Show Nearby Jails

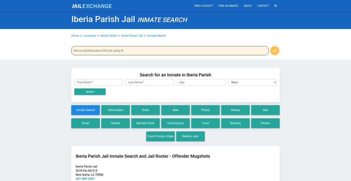click(190, 136)
